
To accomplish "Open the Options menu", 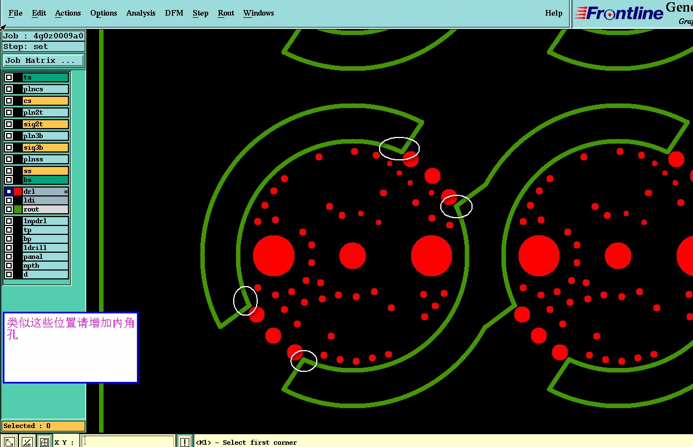I will tap(104, 13).
